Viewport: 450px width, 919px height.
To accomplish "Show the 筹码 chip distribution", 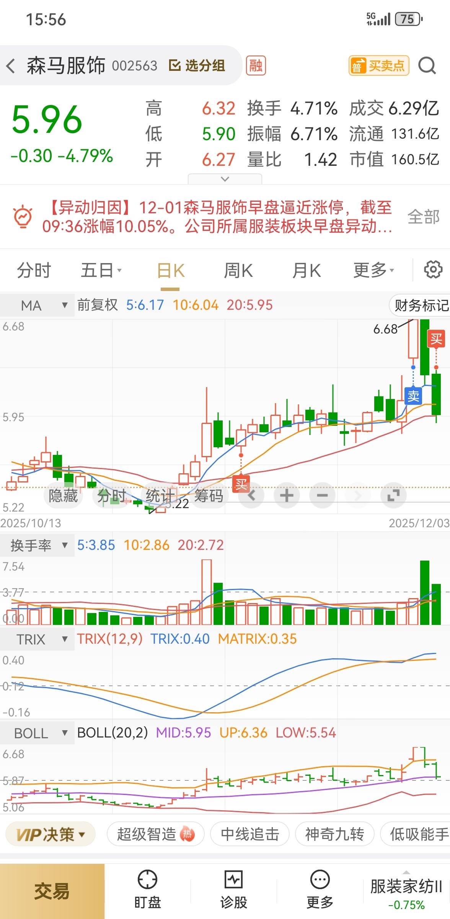I will pos(209,495).
